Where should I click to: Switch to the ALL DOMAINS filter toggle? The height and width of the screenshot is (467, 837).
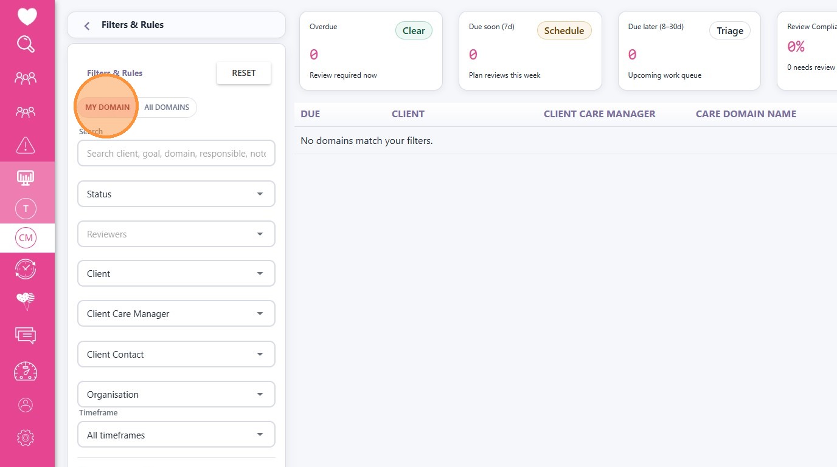point(167,107)
